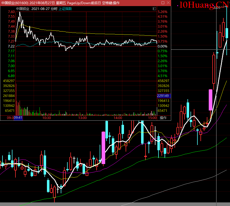Click the 6.89 lowest price label
This screenshot has height=206, width=230.
point(11,76)
